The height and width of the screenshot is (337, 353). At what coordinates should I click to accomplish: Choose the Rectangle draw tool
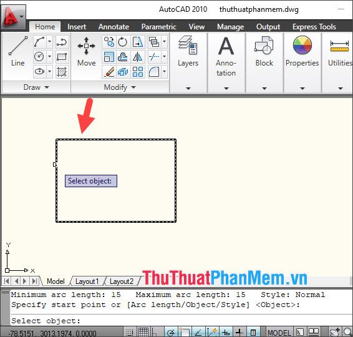(x=62, y=57)
